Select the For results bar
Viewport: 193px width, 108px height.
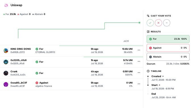tap(168, 39)
